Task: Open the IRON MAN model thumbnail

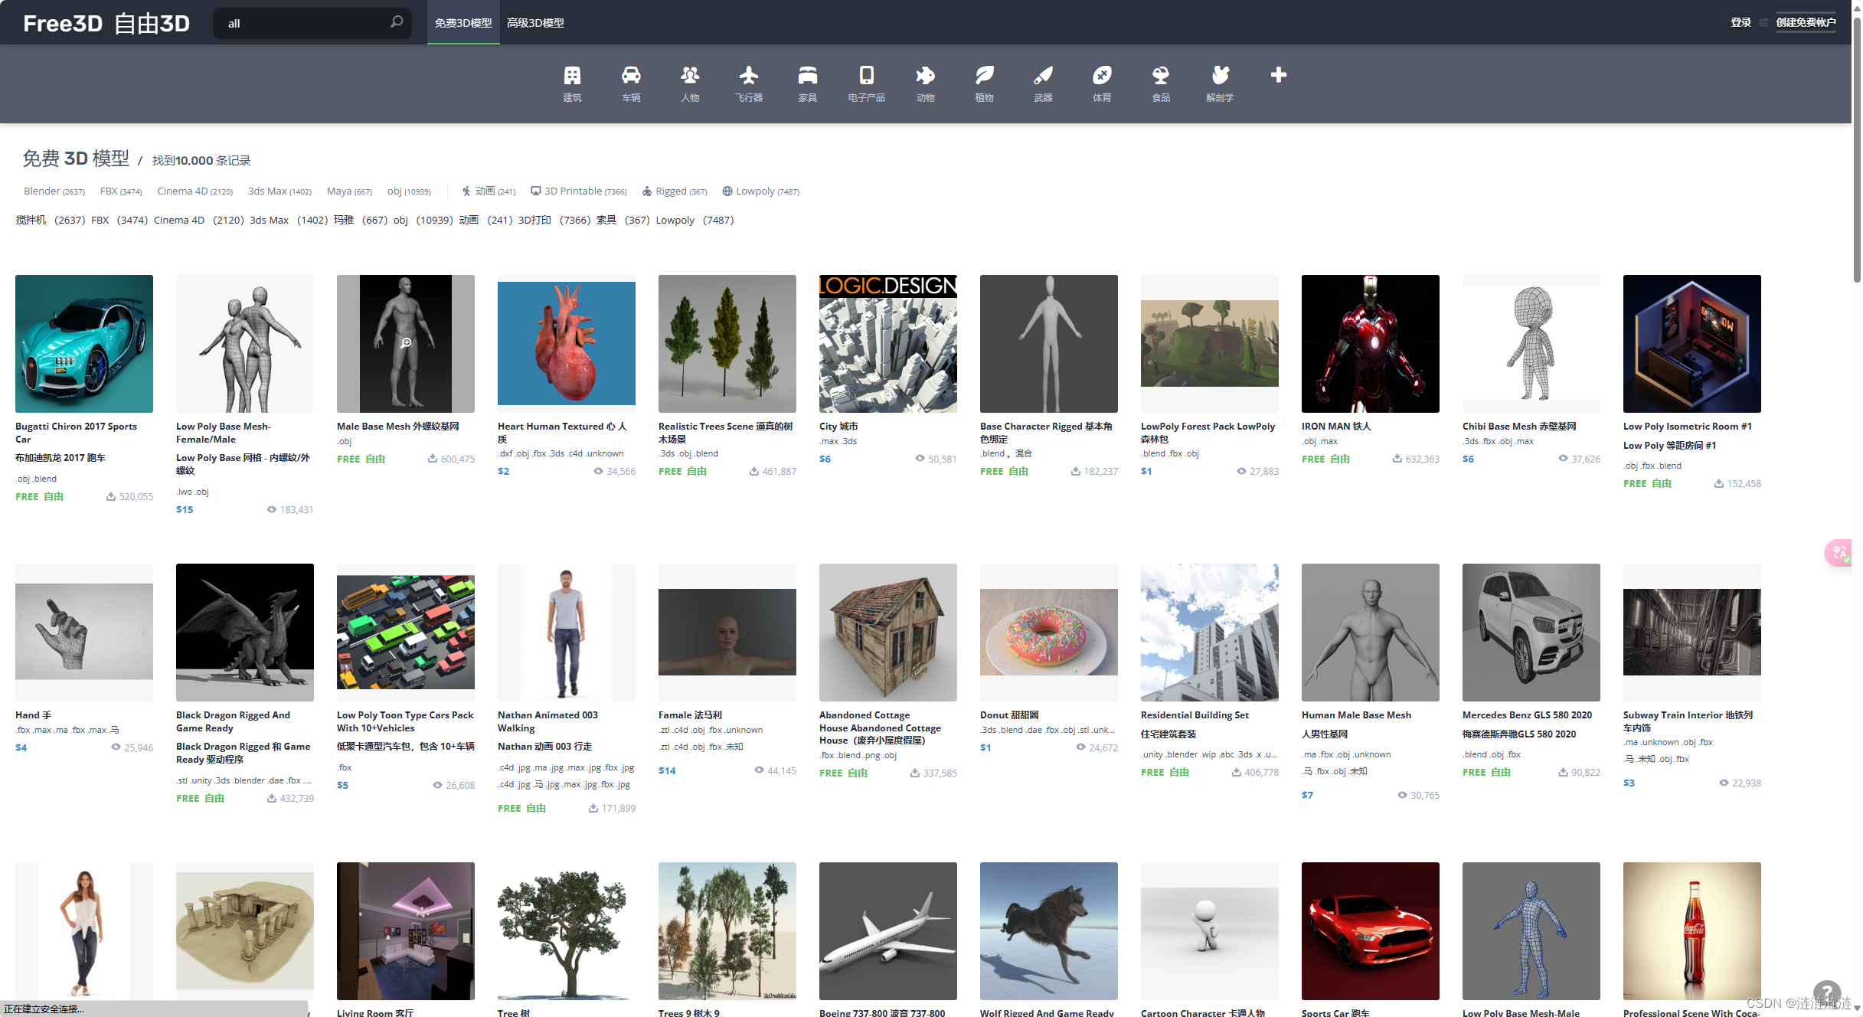Action: coord(1371,344)
